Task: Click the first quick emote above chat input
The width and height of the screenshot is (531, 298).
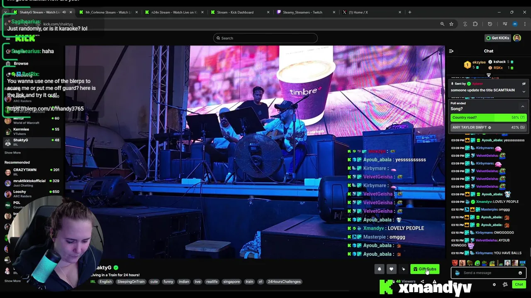Action: (x=455, y=263)
